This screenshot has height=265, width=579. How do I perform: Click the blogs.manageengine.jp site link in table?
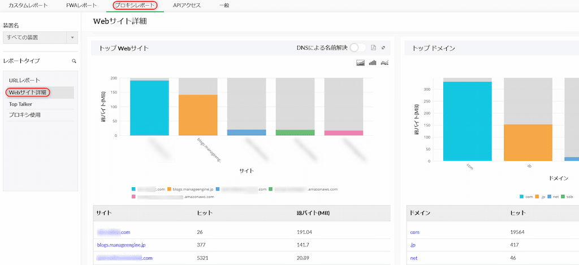[121, 245]
